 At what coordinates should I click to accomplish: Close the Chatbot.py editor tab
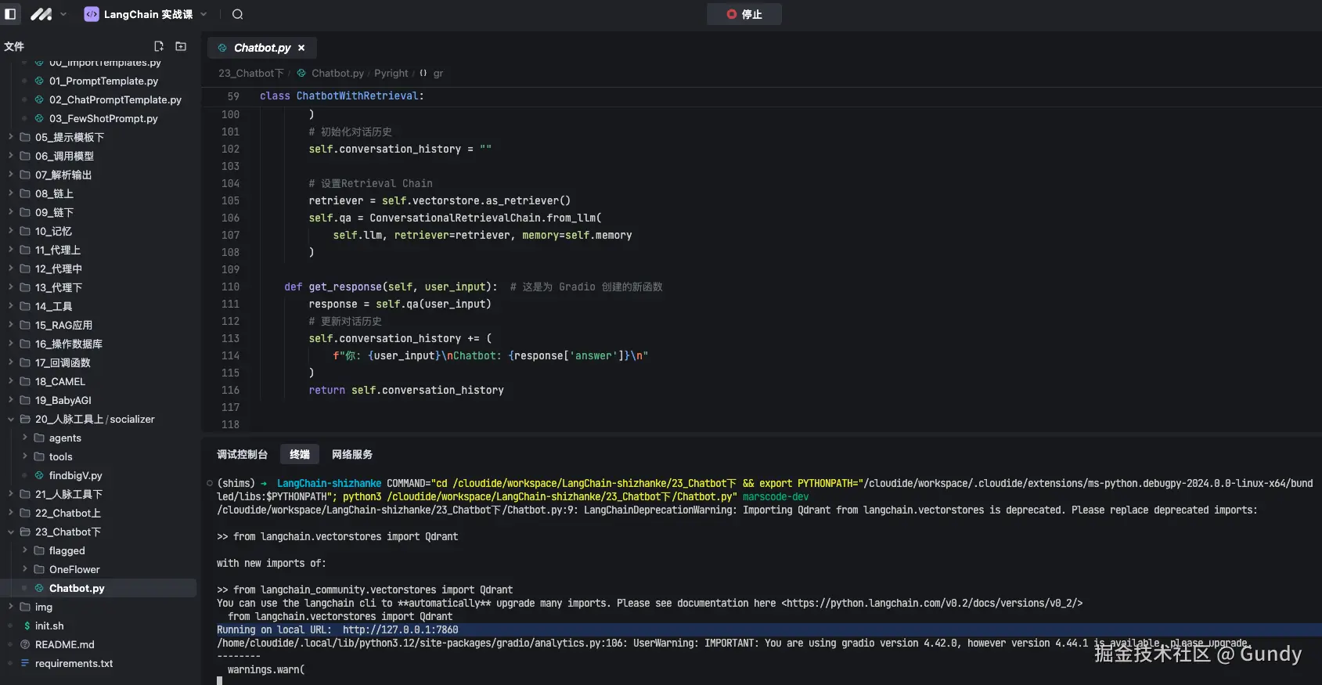tap(301, 48)
